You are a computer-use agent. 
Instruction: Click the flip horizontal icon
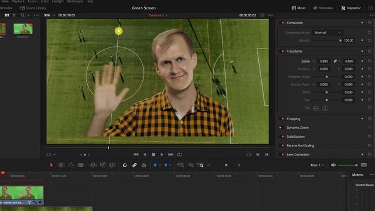316,108
